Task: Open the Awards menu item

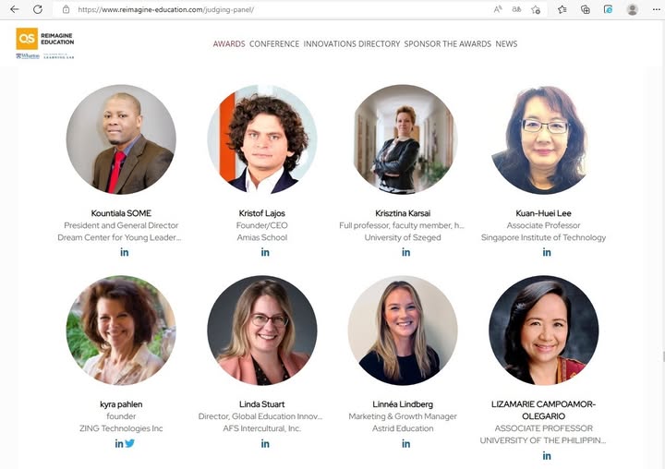Action: tap(229, 43)
